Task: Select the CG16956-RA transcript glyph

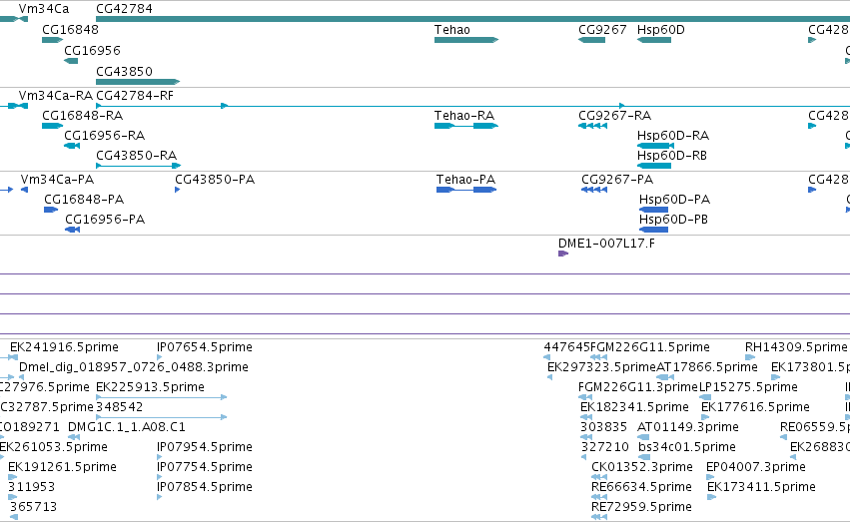Action: pyautogui.click(x=72, y=146)
